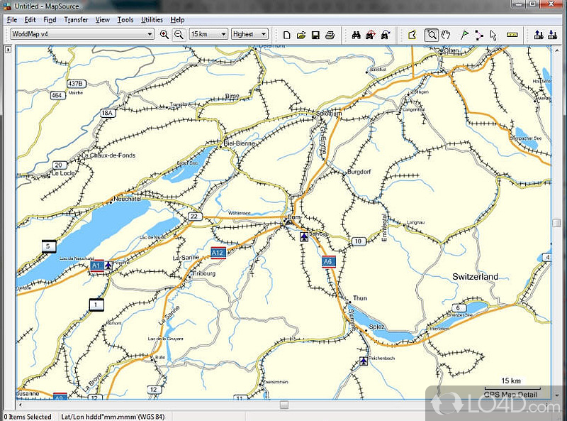This screenshot has height=421, width=567.
Task: Click the Open folder icon
Action: 301,34
